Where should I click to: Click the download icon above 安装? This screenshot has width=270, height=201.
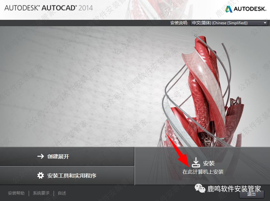(x=196, y=163)
